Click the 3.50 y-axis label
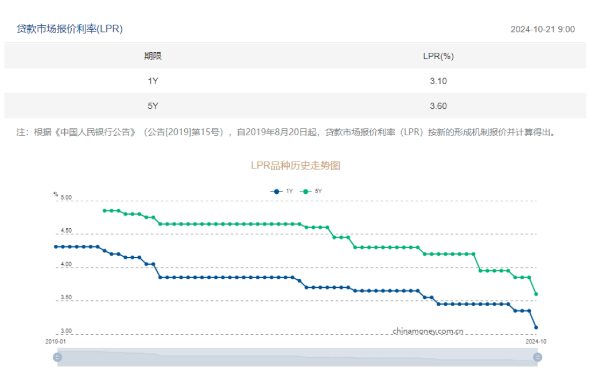Image resolution: width=591 pixels, height=387 pixels. [x=67, y=298]
